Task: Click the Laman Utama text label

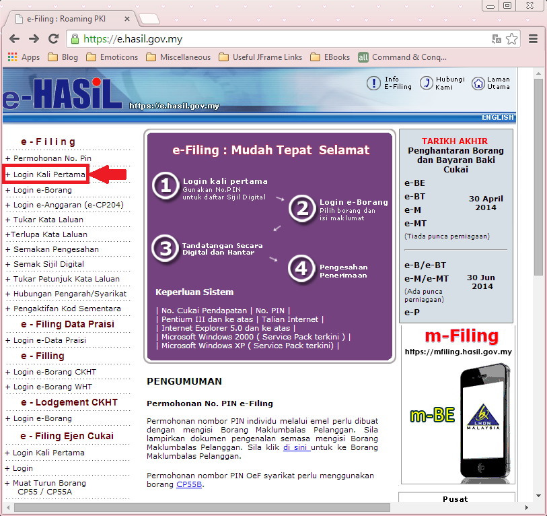Action: coord(499,83)
